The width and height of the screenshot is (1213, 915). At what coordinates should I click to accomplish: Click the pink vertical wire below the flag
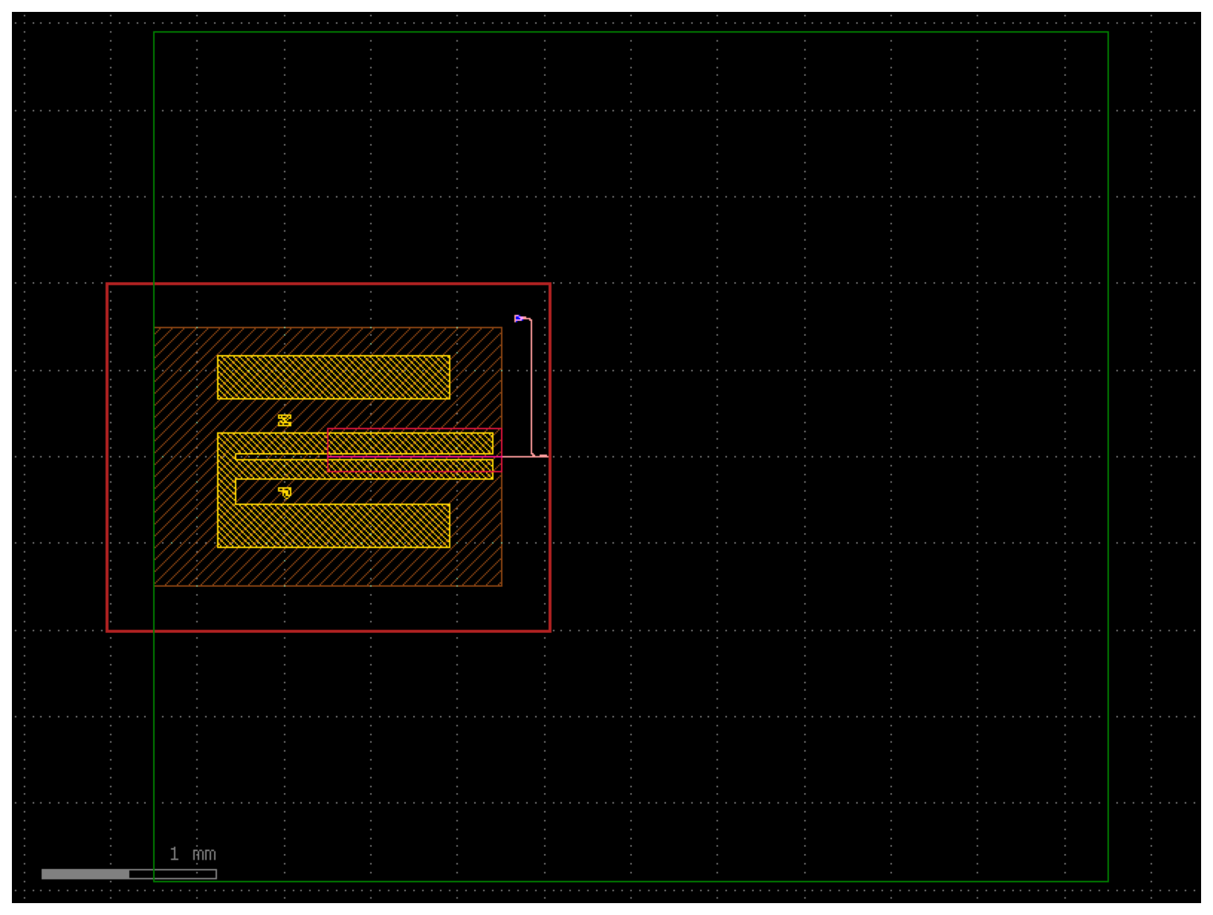coord(531,387)
